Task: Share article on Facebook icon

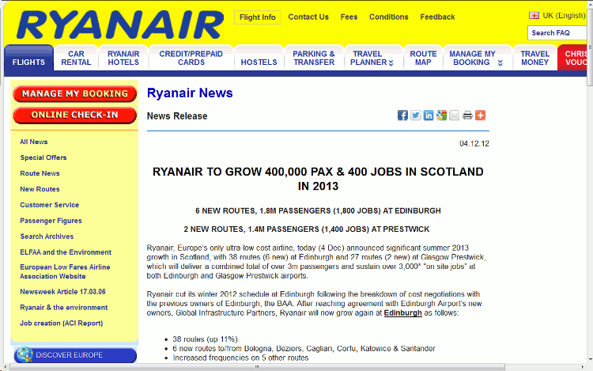Action: click(x=402, y=115)
